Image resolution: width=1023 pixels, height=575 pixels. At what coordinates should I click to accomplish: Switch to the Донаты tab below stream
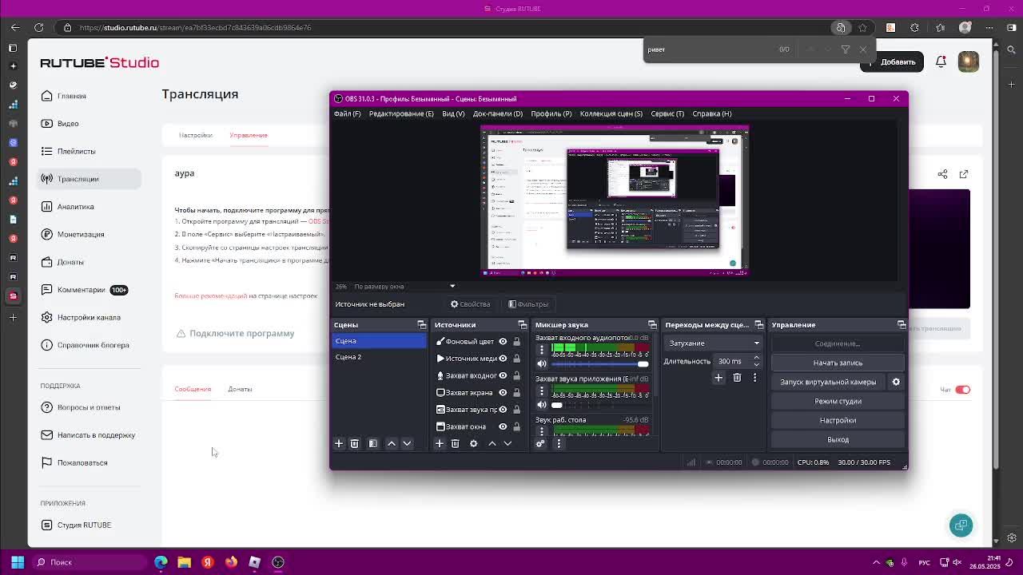[240, 389]
